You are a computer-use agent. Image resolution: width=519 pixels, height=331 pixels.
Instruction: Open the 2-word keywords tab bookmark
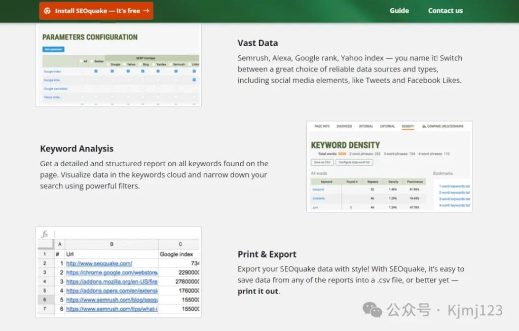(x=455, y=193)
